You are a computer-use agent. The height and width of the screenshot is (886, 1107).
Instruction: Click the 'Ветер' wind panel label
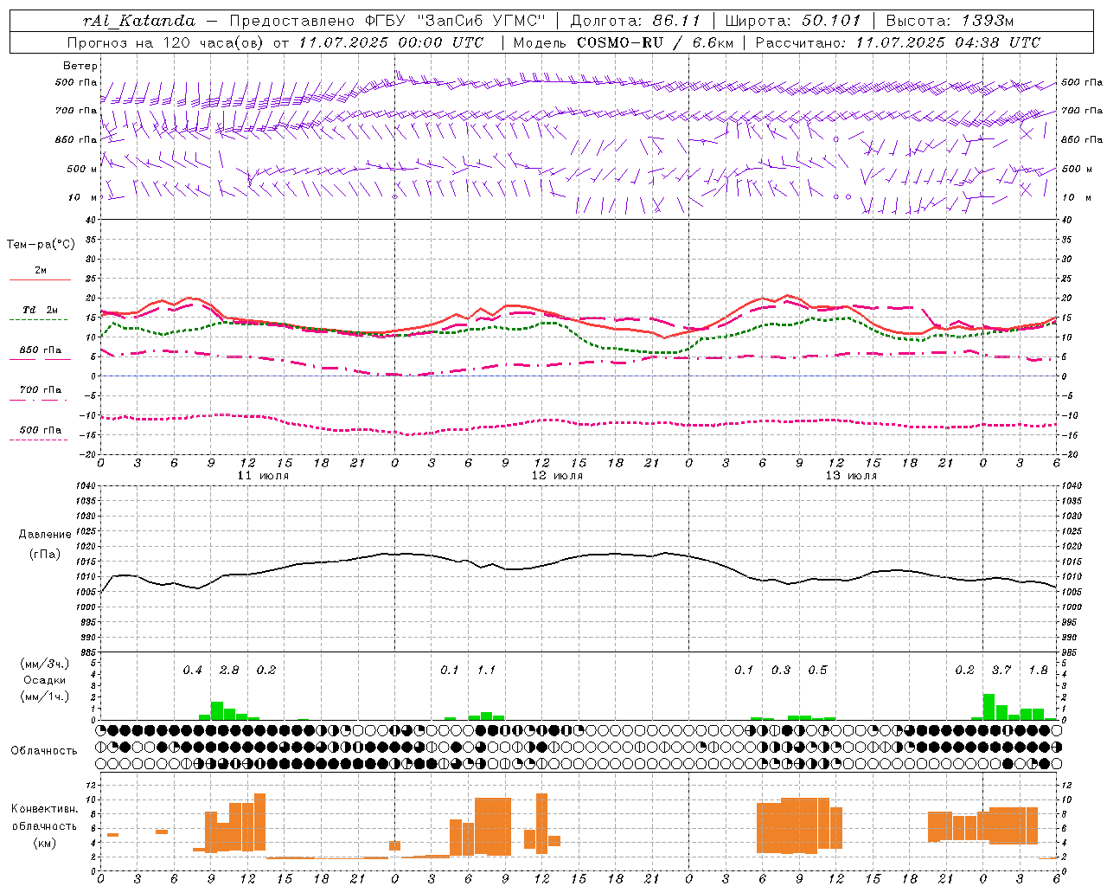(80, 66)
